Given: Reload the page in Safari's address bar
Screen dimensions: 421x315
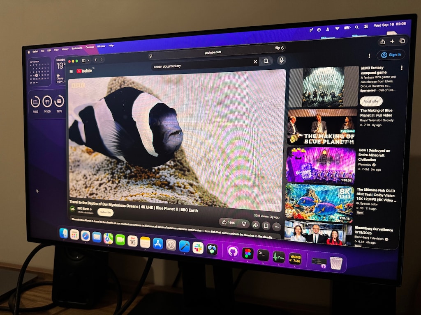Looking at the screenshot, I should click(x=282, y=48).
